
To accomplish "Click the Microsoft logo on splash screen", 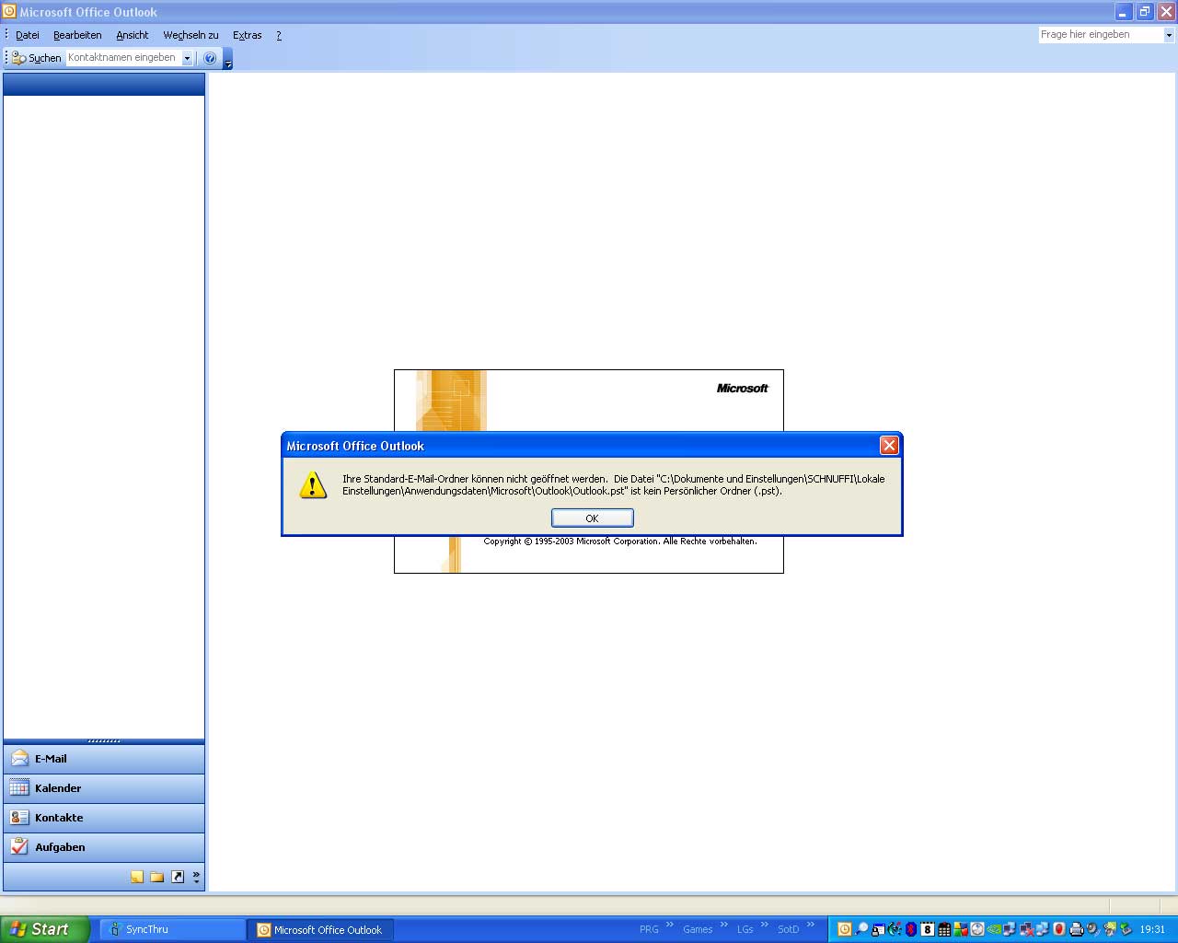I will pos(742,389).
